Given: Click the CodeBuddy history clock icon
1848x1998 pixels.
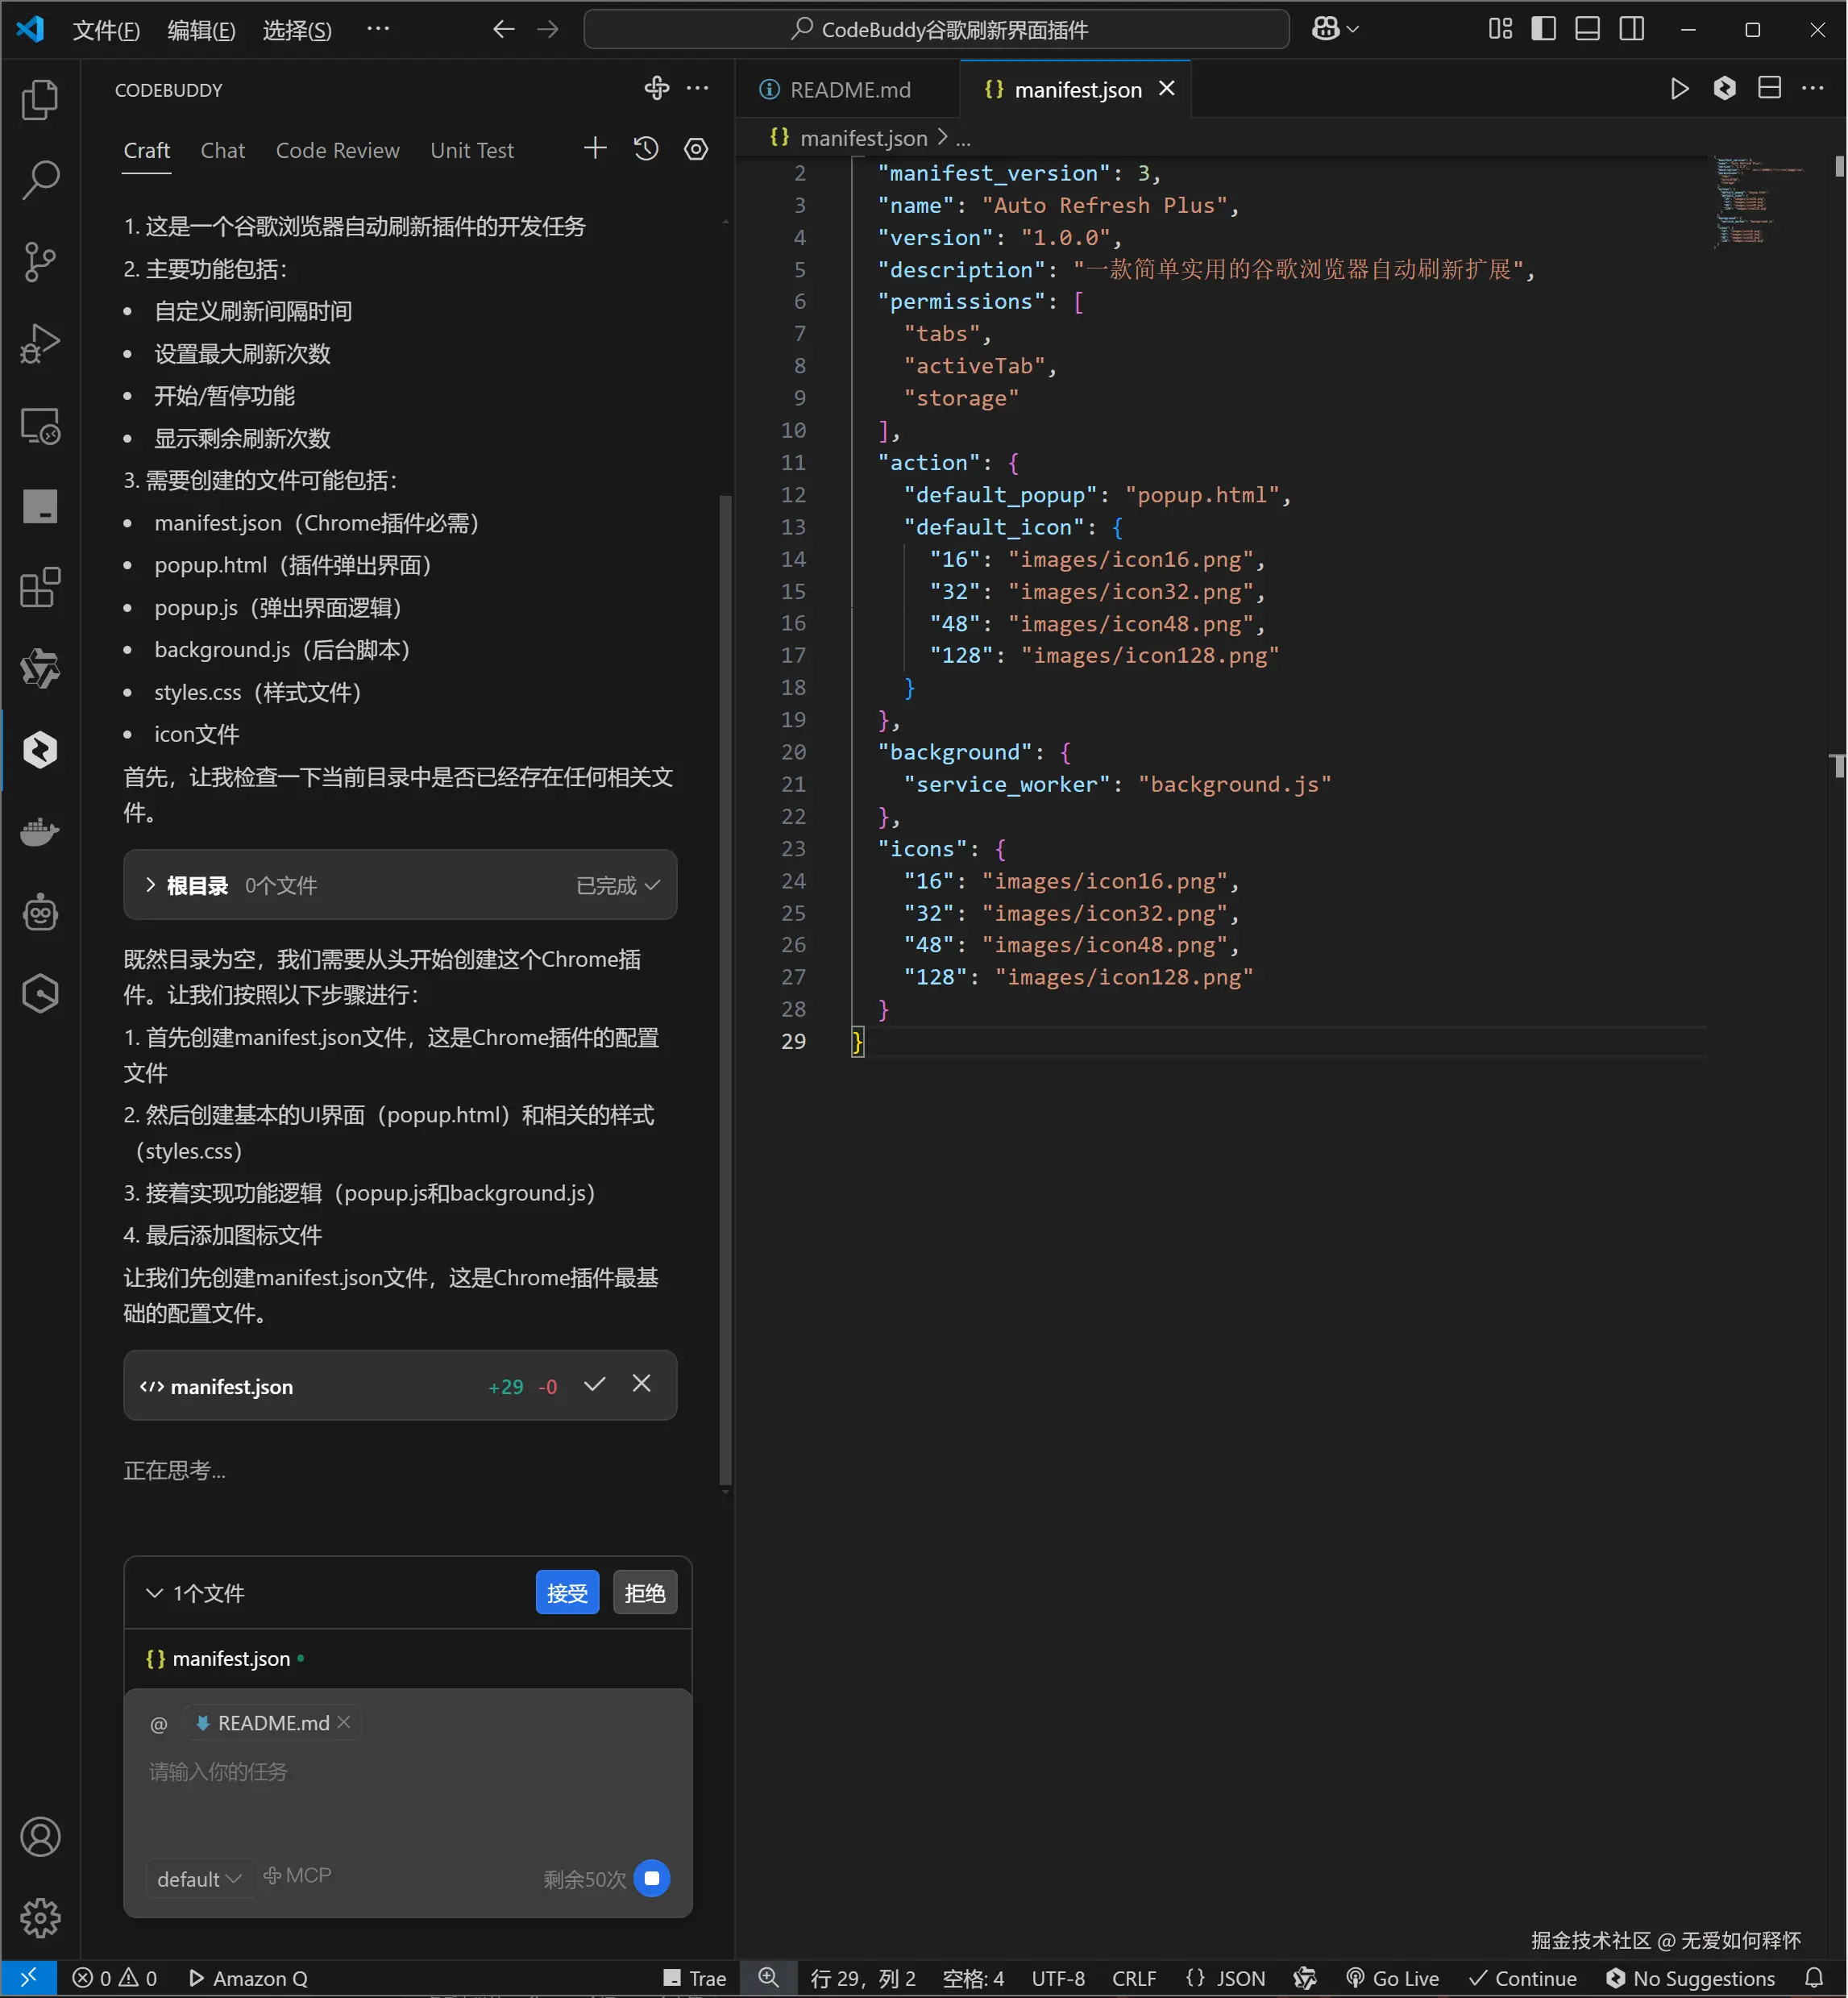Looking at the screenshot, I should click(x=646, y=150).
